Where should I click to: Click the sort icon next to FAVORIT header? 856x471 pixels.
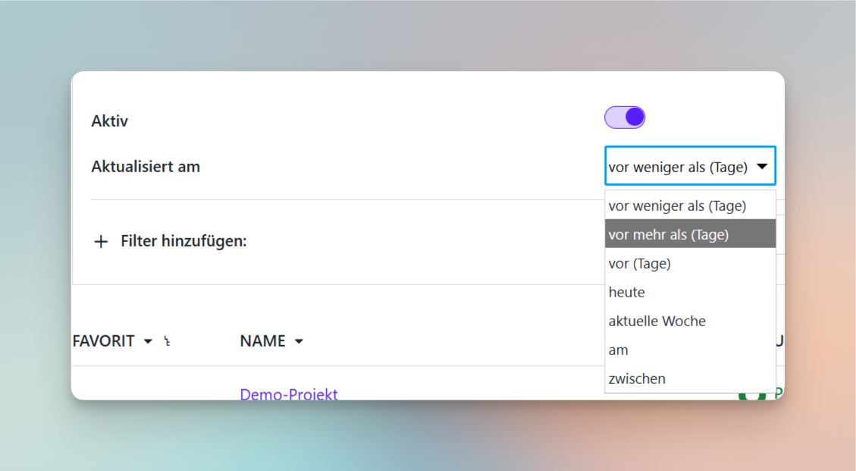[166, 341]
